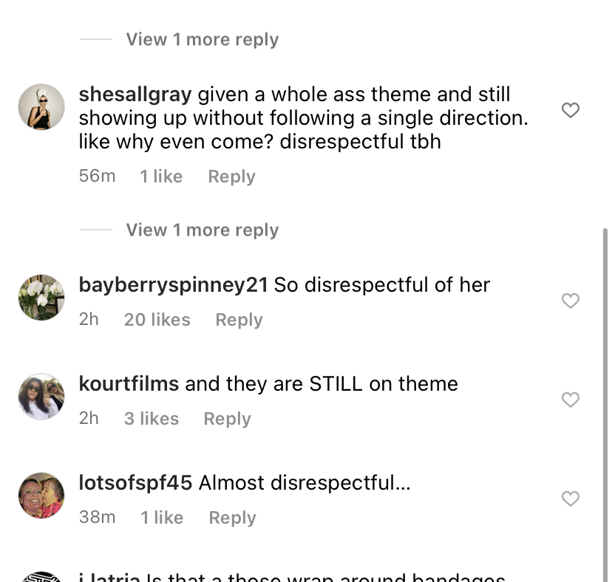View kourtfilms profile avatar
The height and width of the screenshot is (582, 612).
41,397
